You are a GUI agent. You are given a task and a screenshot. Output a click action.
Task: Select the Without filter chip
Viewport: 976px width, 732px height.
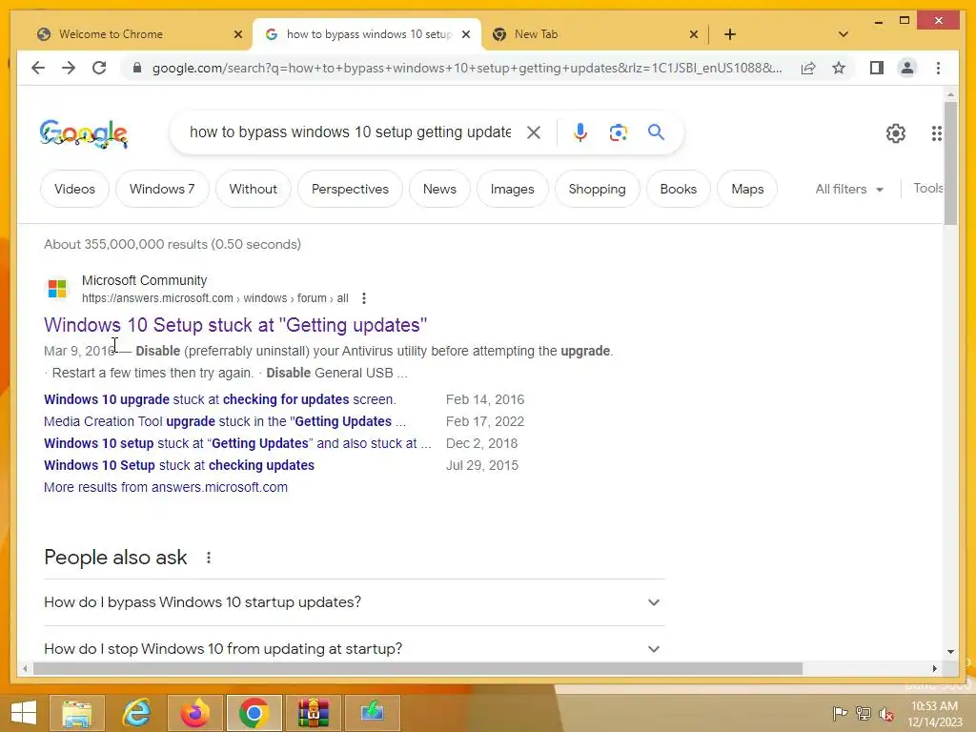253,190
